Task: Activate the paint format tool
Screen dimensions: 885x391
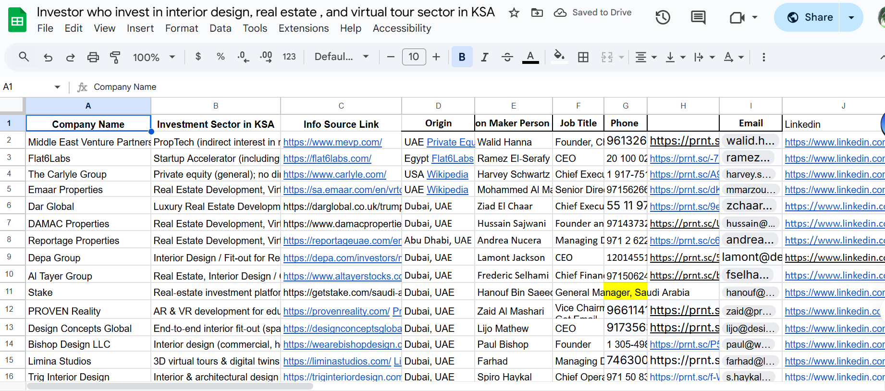Action: pos(115,57)
